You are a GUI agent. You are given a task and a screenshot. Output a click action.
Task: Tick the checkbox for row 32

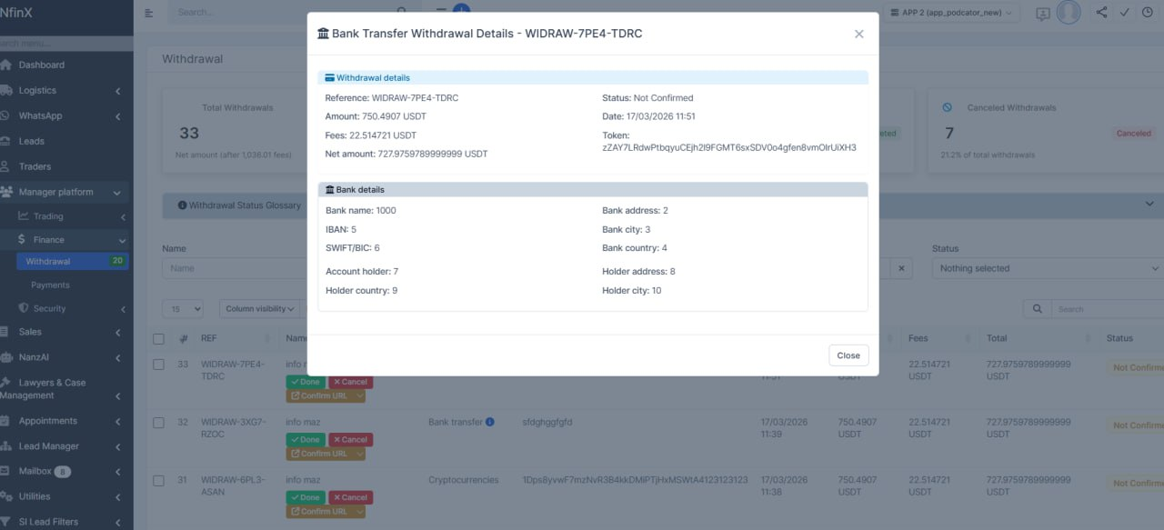[158, 423]
